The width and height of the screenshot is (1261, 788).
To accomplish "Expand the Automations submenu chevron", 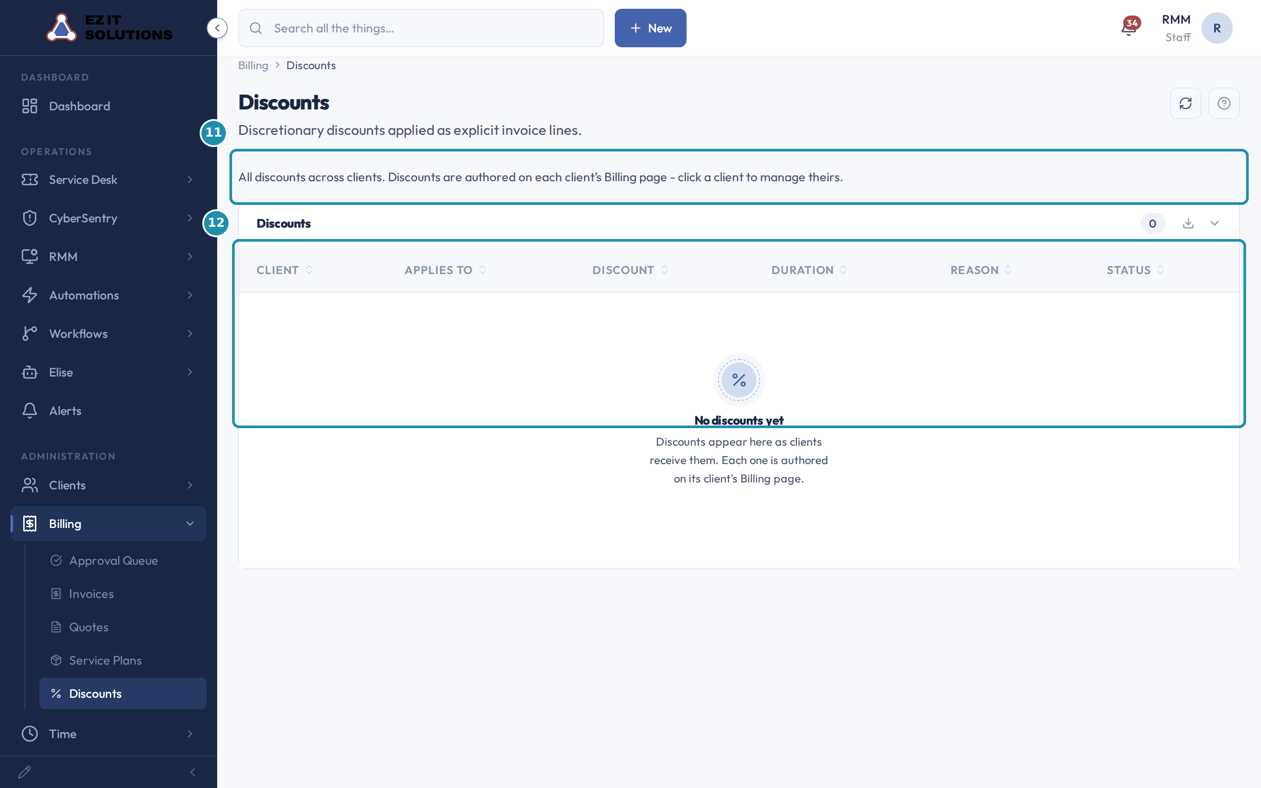I will (x=190, y=295).
